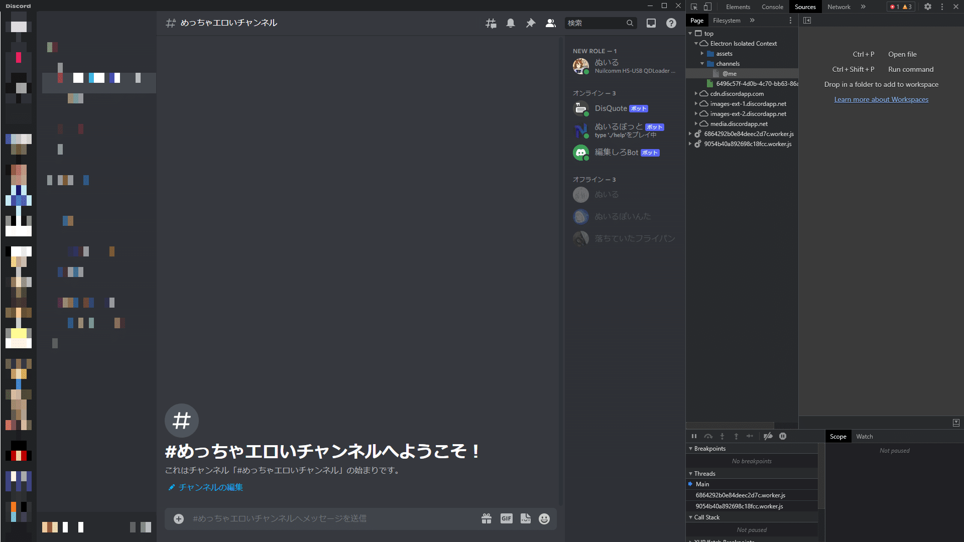
Task: Toggle pause on exceptions icon
Action: (x=783, y=437)
